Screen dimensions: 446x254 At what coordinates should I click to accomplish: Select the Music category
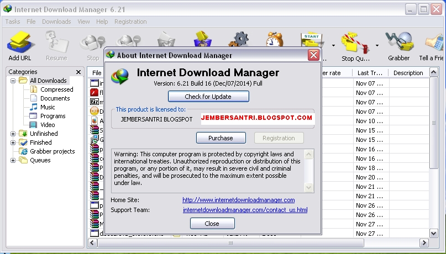[48, 107]
